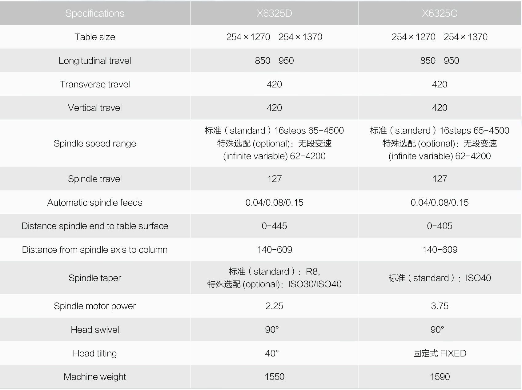Image resolution: width=522 pixels, height=390 pixels.
Task: Select the 3.75 spindle motor power value
Action: 440,306
